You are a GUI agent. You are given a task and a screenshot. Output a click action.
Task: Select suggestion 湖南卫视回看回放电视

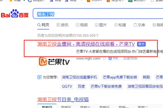tap(145, 87)
